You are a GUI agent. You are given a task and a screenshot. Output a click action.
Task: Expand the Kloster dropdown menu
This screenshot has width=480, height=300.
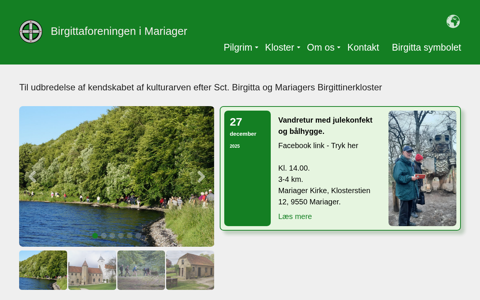pyautogui.click(x=282, y=48)
